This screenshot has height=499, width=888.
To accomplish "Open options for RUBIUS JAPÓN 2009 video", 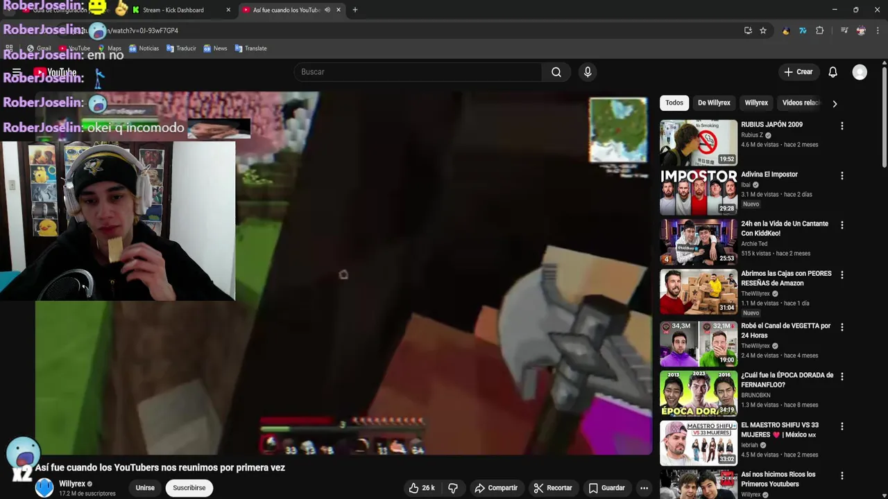I will [842, 126].
